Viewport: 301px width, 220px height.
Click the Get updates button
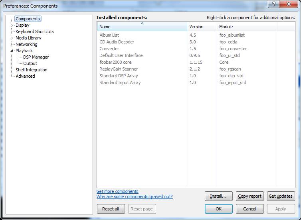pyautogui.click(x=281, y=196)
